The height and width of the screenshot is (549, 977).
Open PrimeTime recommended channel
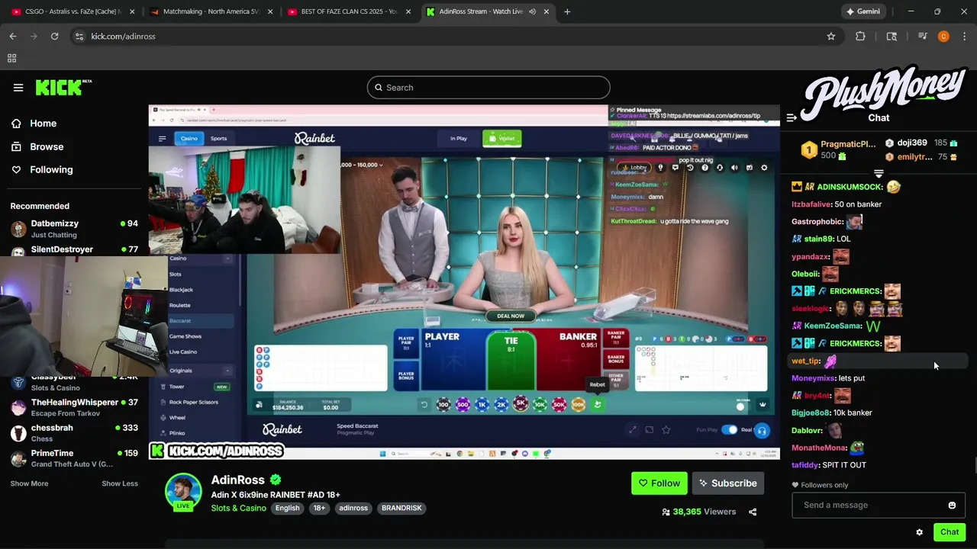pyautogui.click(x=74, y=457)
